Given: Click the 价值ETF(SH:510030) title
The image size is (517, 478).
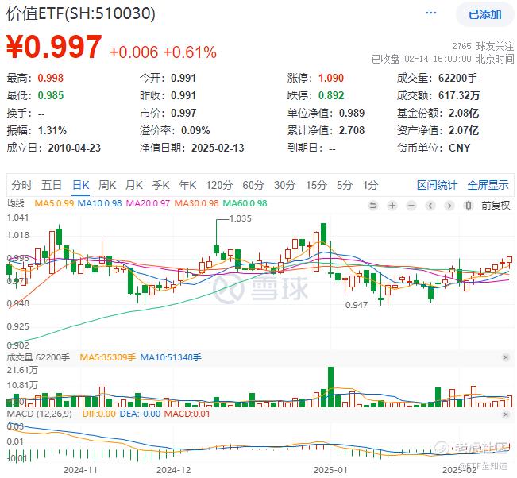Looking at the screenshot, I should point(81,13).
